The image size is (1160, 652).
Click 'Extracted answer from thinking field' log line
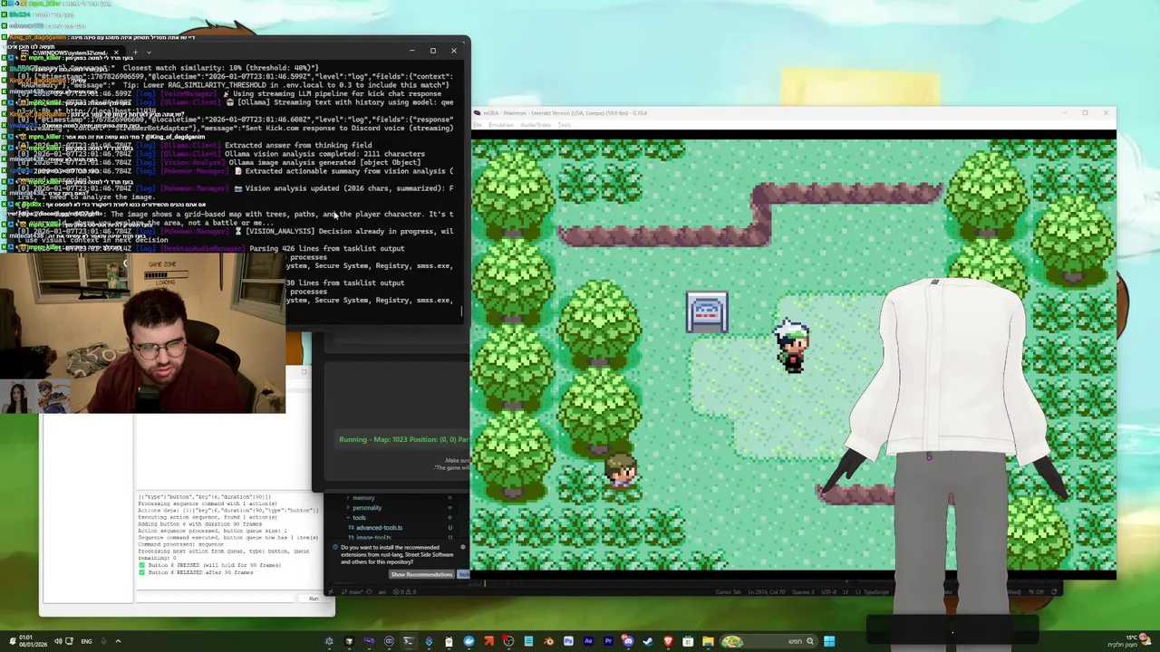[297, 145]
